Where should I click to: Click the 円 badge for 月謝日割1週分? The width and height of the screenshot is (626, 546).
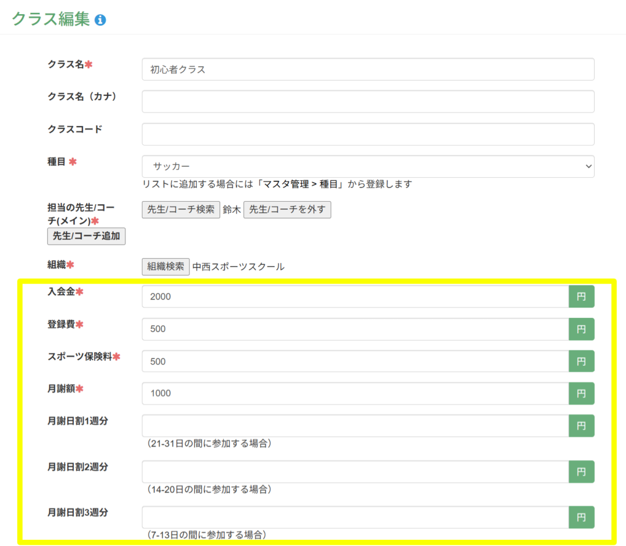[581, 426]
